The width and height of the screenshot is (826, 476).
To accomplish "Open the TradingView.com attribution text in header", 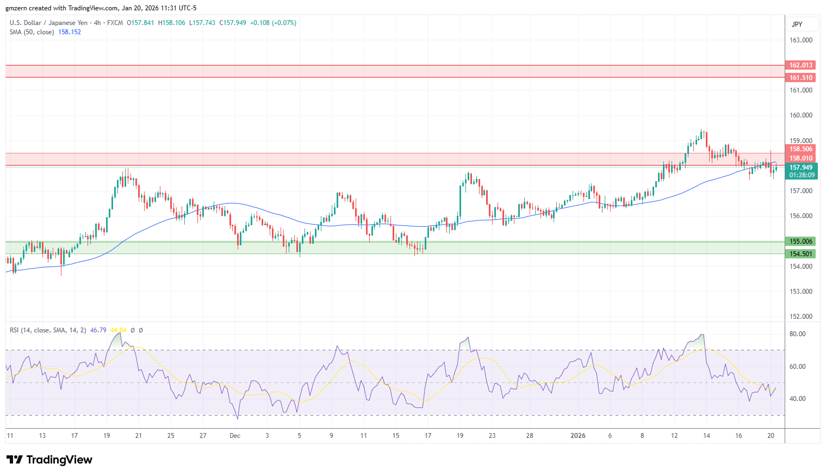I will [x=93, y=8].
